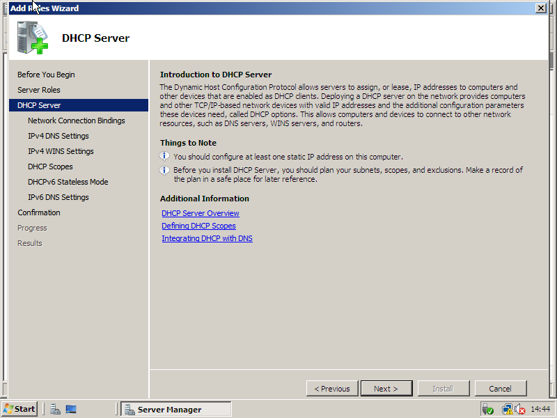Go to Network Connection Bindings step

click(76, 121)
